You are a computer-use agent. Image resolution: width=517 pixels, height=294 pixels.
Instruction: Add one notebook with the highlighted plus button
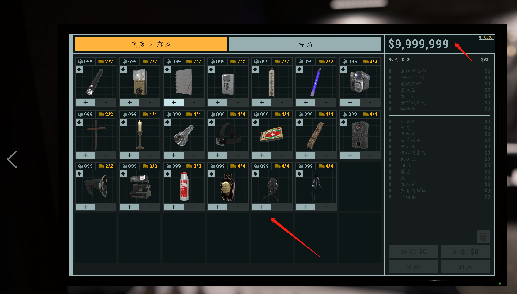(x=174, y=102)
